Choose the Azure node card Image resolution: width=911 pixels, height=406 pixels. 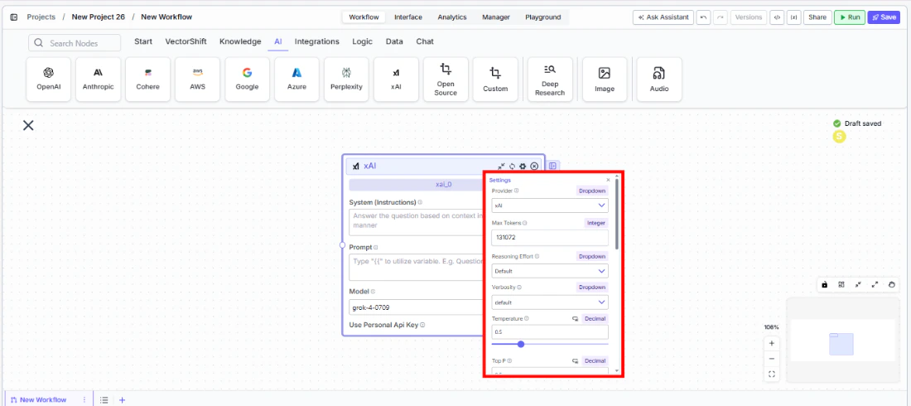coord(296,79)
